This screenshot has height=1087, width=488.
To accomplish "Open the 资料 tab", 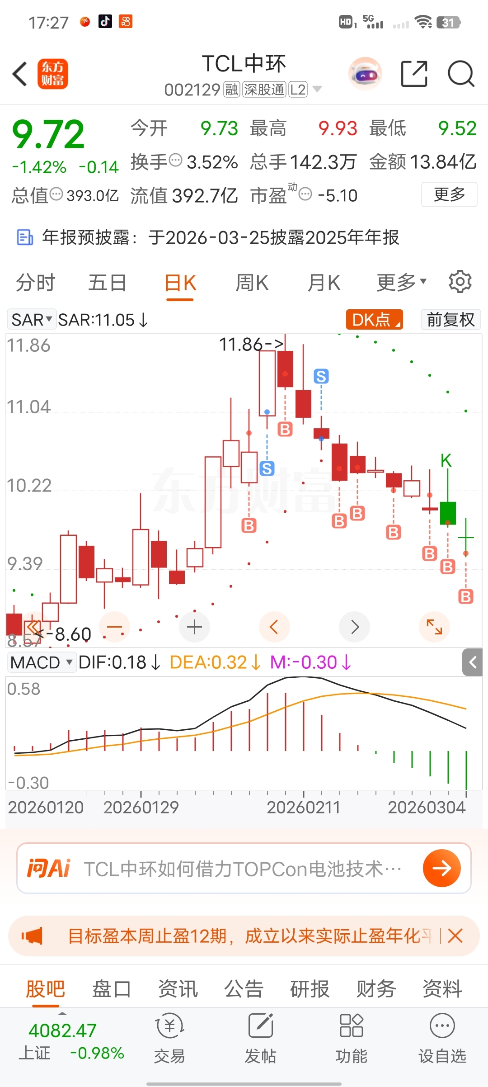I will [x=442, y=988].
